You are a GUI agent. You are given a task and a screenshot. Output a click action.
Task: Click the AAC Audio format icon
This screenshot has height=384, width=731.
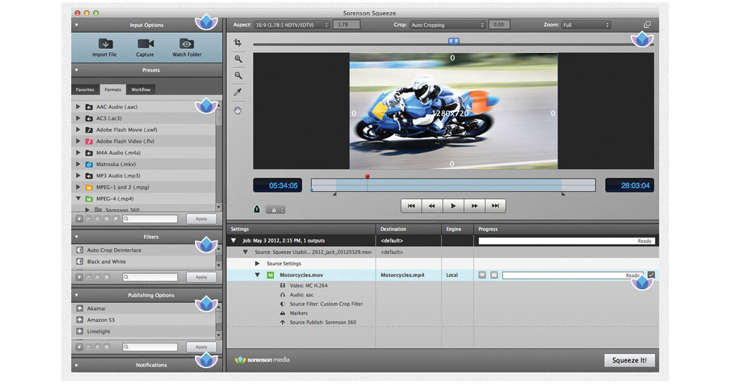[x=89, y=107]
